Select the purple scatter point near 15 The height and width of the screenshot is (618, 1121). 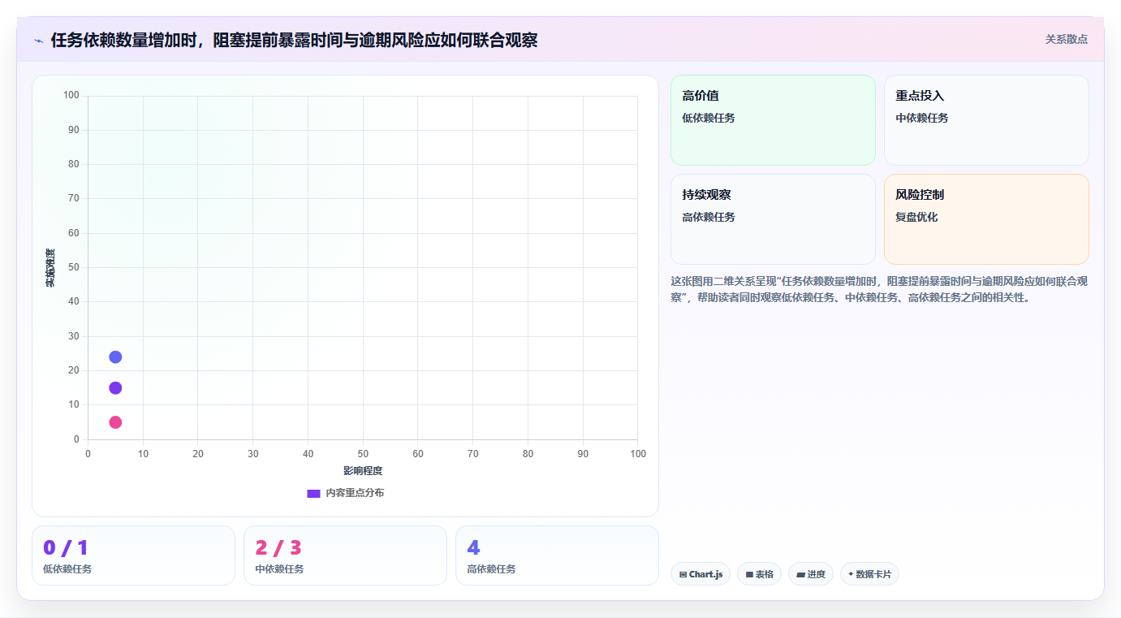(x=115, y=388)
